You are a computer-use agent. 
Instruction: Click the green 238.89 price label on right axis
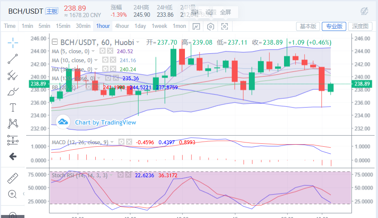point(362,84)
